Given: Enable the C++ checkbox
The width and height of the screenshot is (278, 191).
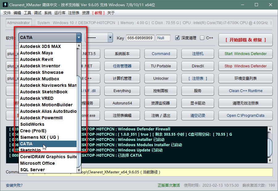Looking at the screenshot, I should (x=202, y=38).
